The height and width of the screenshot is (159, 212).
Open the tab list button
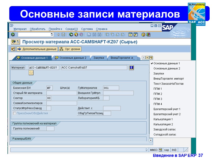[151, 58]
